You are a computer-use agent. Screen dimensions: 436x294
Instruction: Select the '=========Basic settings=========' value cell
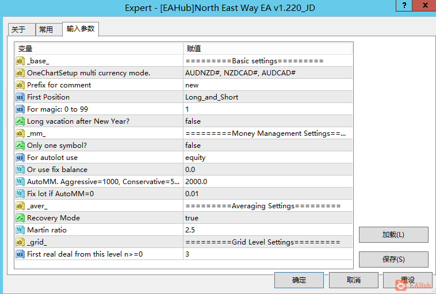(268, 61)
